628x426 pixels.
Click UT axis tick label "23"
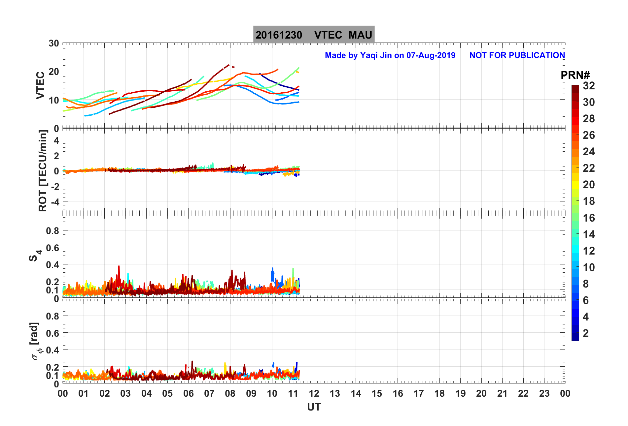(544, 393)
